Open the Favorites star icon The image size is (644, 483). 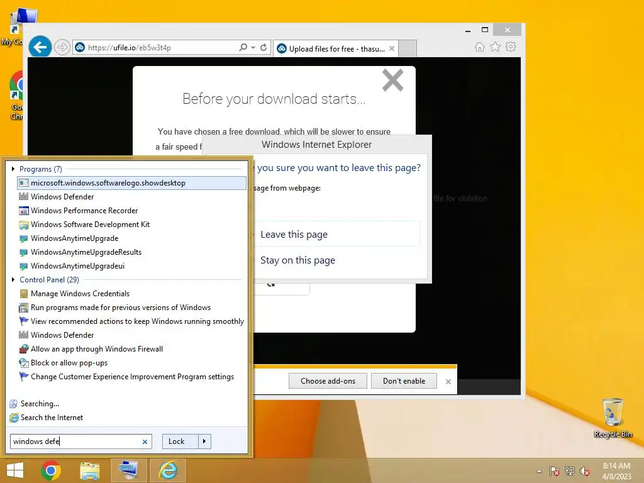pyautogui.click(x=496, y=47)
